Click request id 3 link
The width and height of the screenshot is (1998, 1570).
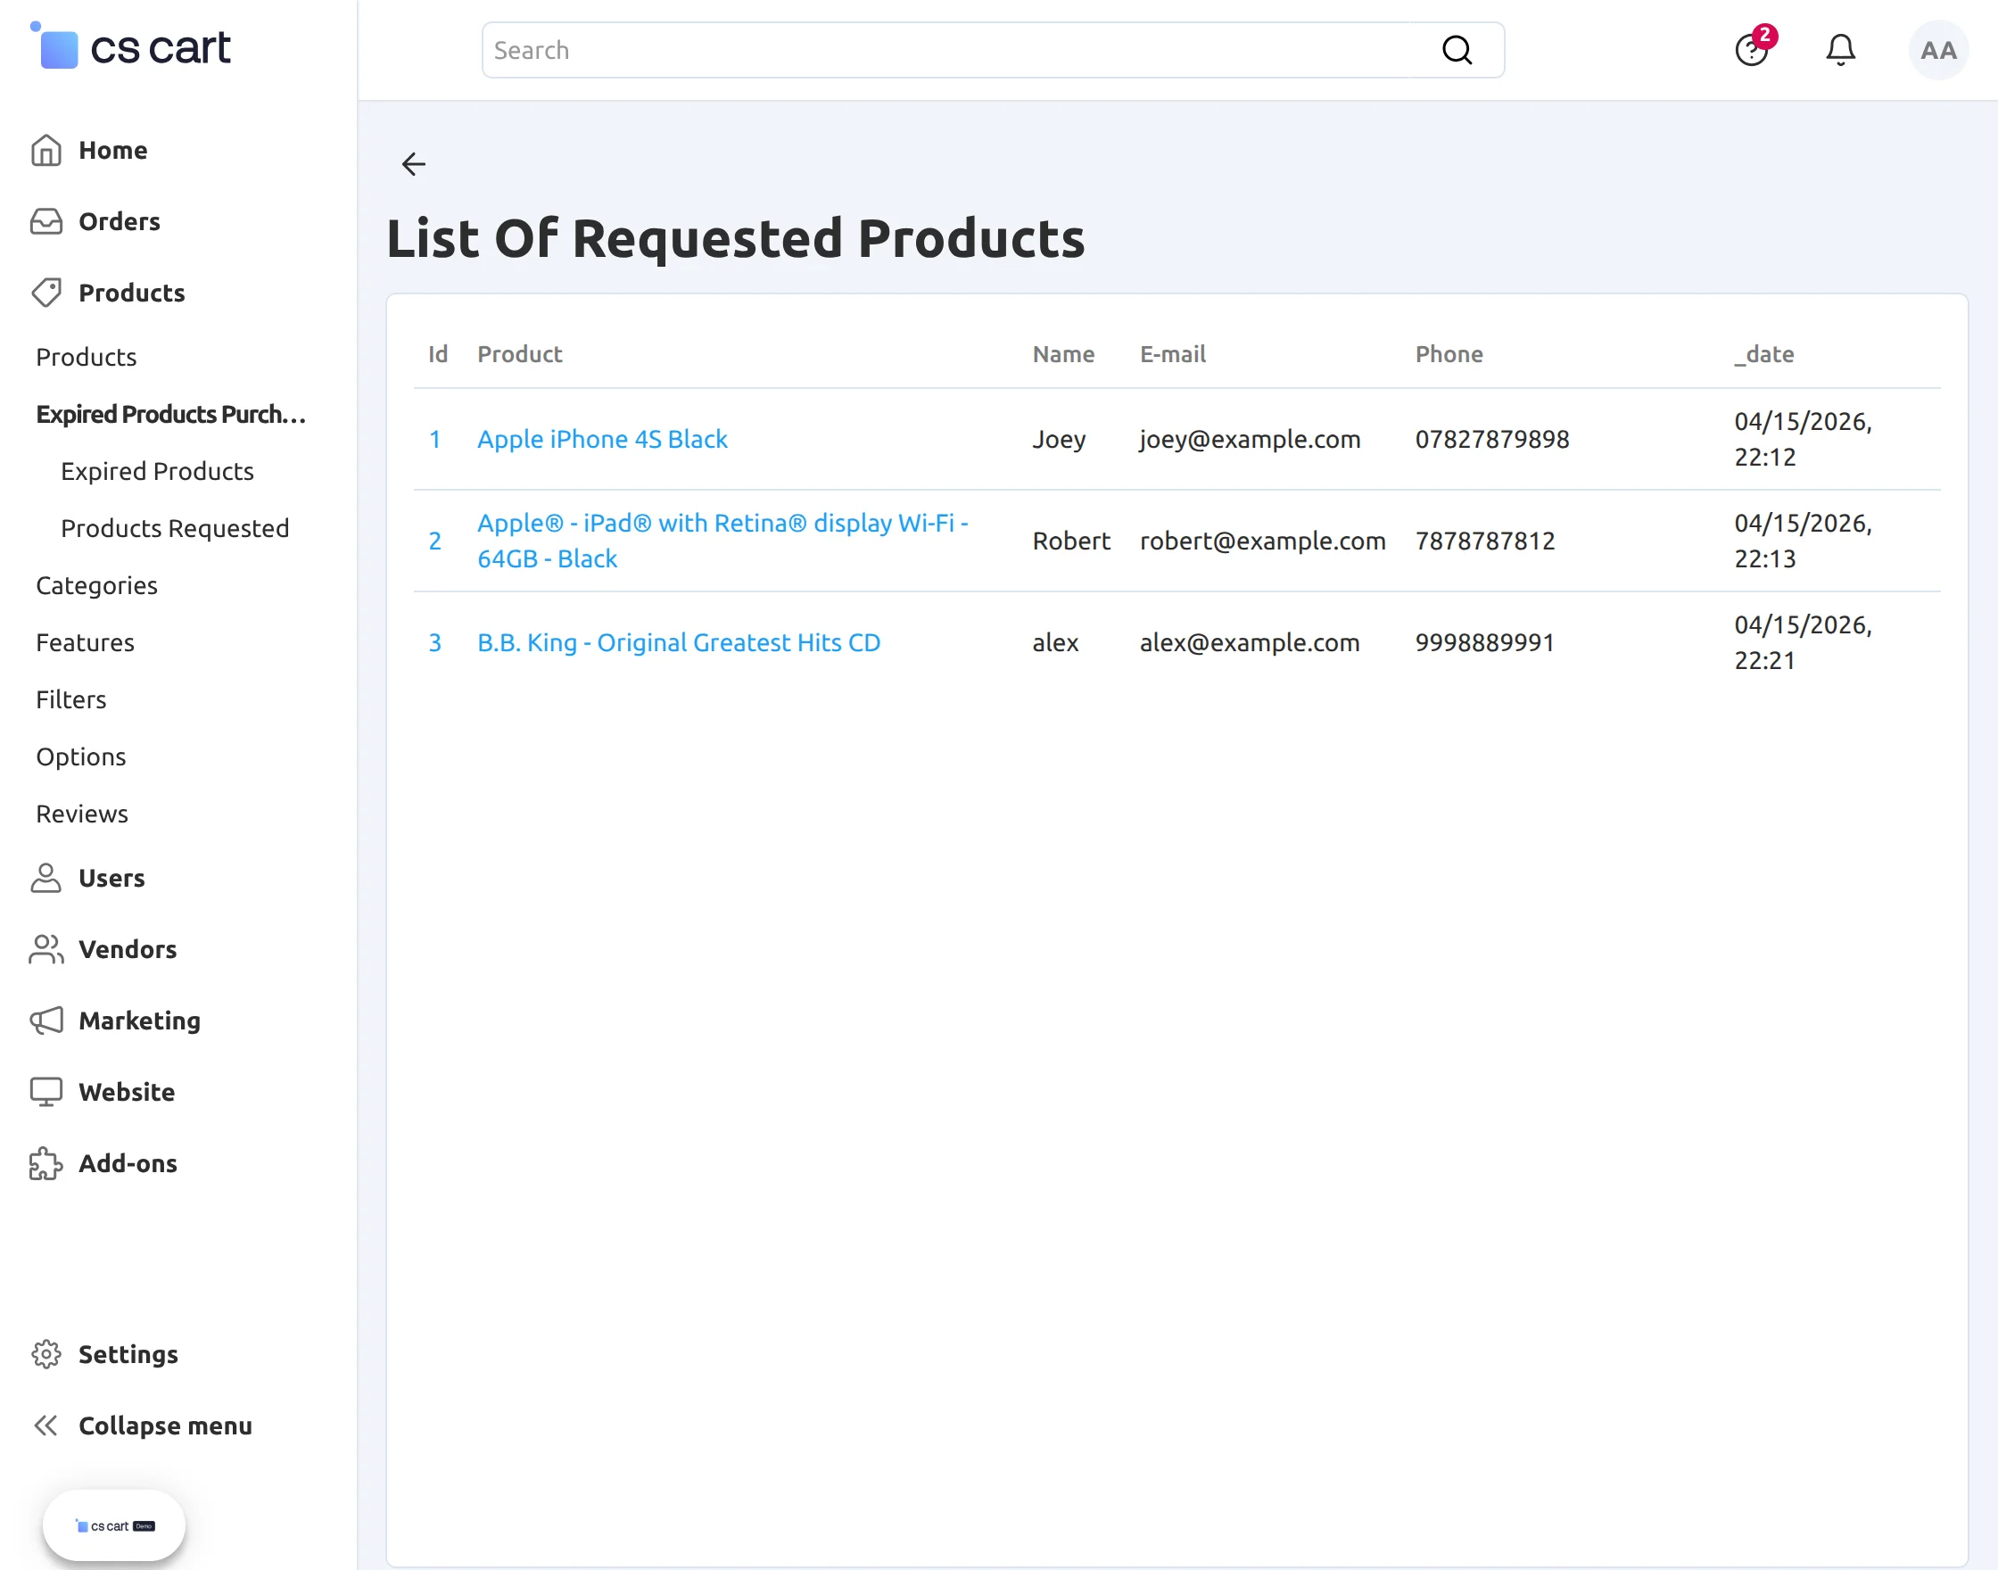point(434,642)
